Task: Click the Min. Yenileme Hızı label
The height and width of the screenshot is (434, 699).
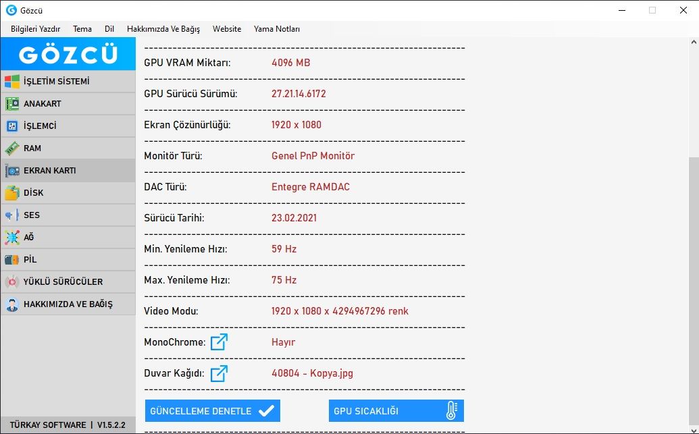Action: coord(186,249)
